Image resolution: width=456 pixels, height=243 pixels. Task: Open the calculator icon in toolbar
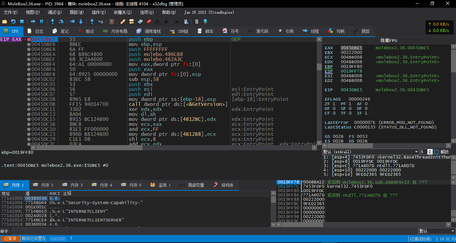(197, 22)
